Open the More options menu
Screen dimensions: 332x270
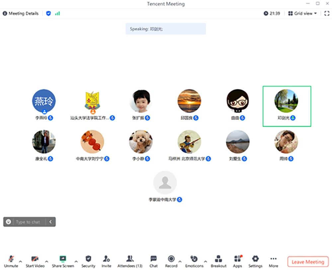coord(273,261)
